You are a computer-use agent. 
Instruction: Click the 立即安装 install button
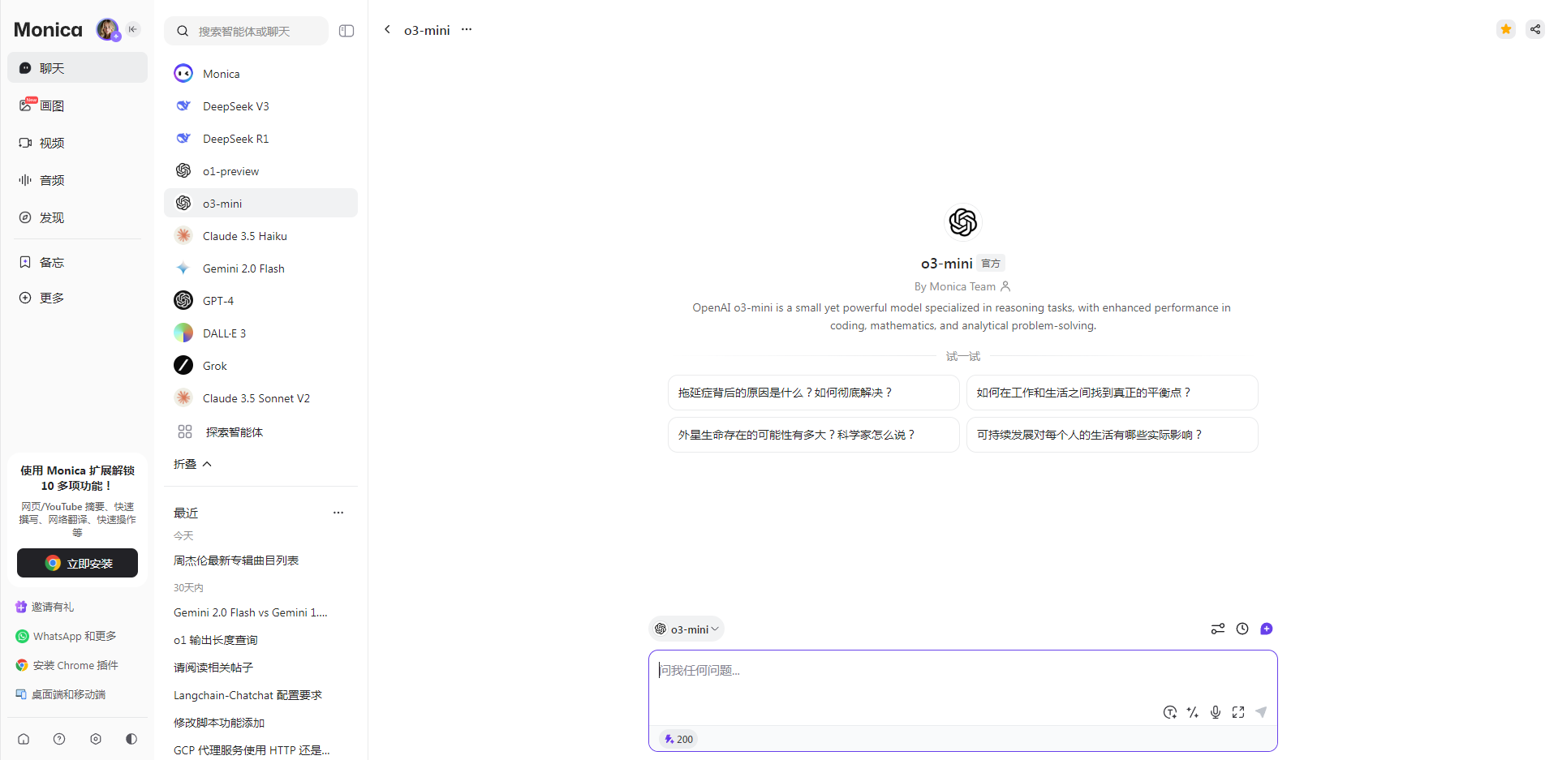77,563
